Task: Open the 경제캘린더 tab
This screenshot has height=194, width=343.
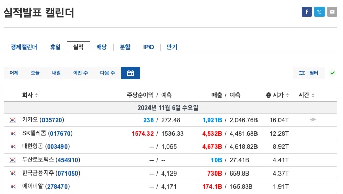Action: pos(24,47)
